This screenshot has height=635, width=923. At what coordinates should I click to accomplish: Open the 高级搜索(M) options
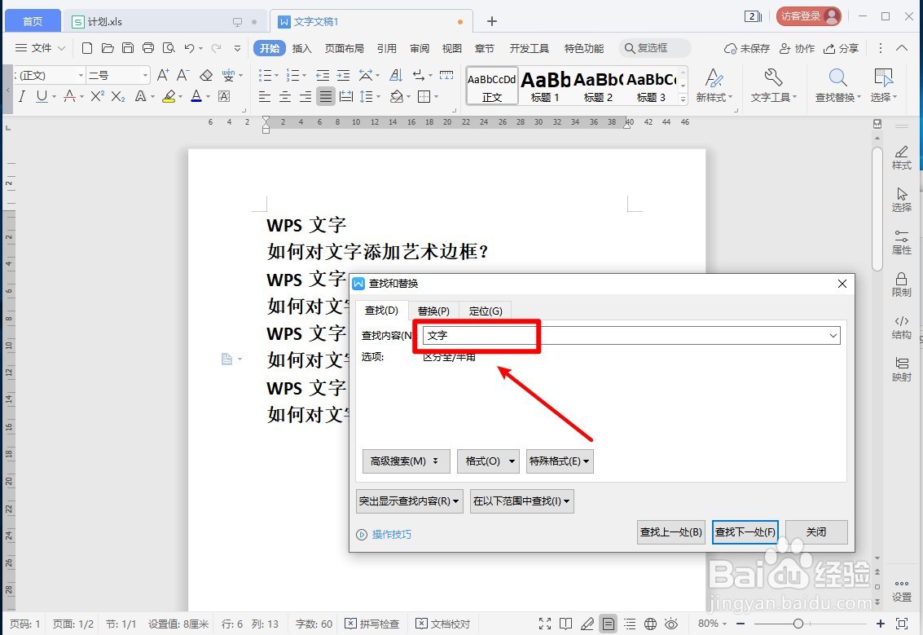(406, 461)
